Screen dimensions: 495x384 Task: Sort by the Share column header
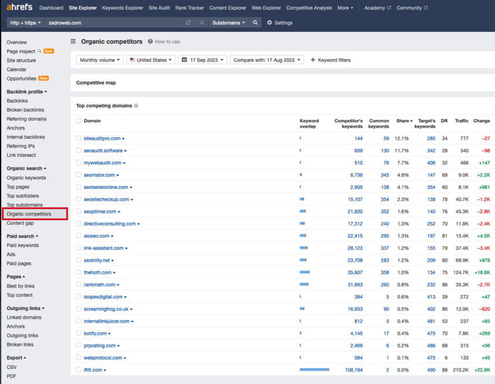point(404,121)
